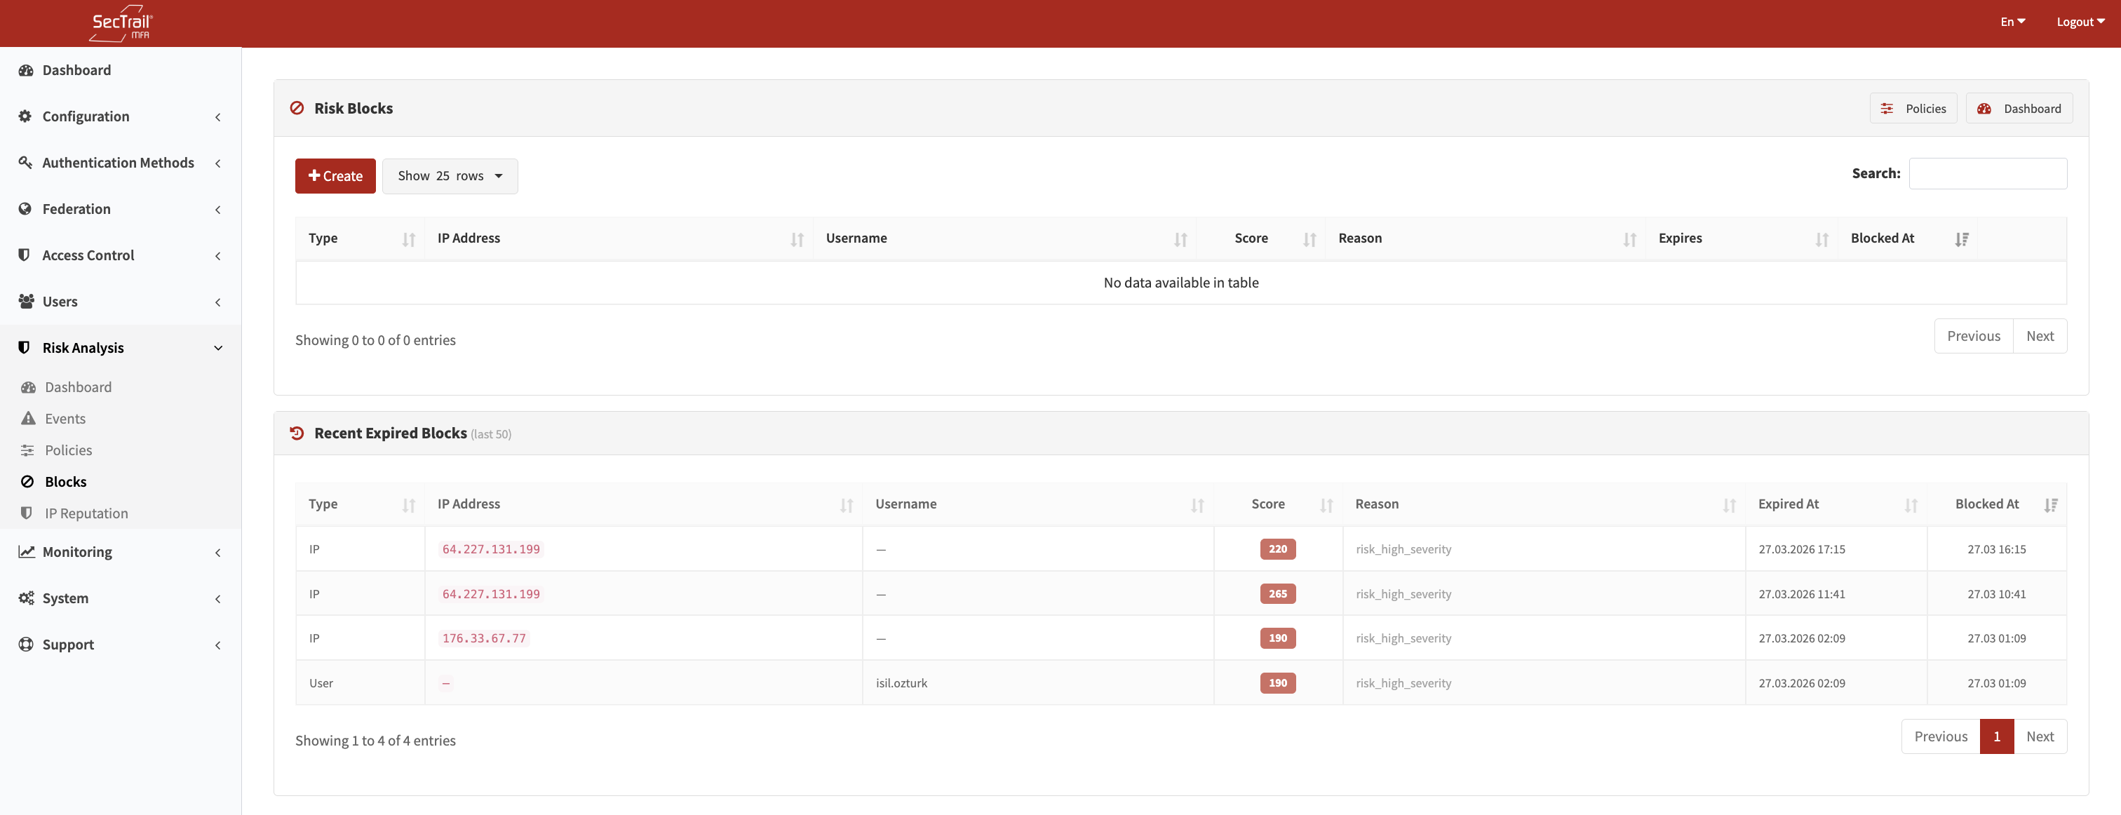Open Blocks in the Risk Analysis submenu
Image resolution: width=2121 pixels, height=815 pixels.
pyautogui.click(x=66, y=482)
